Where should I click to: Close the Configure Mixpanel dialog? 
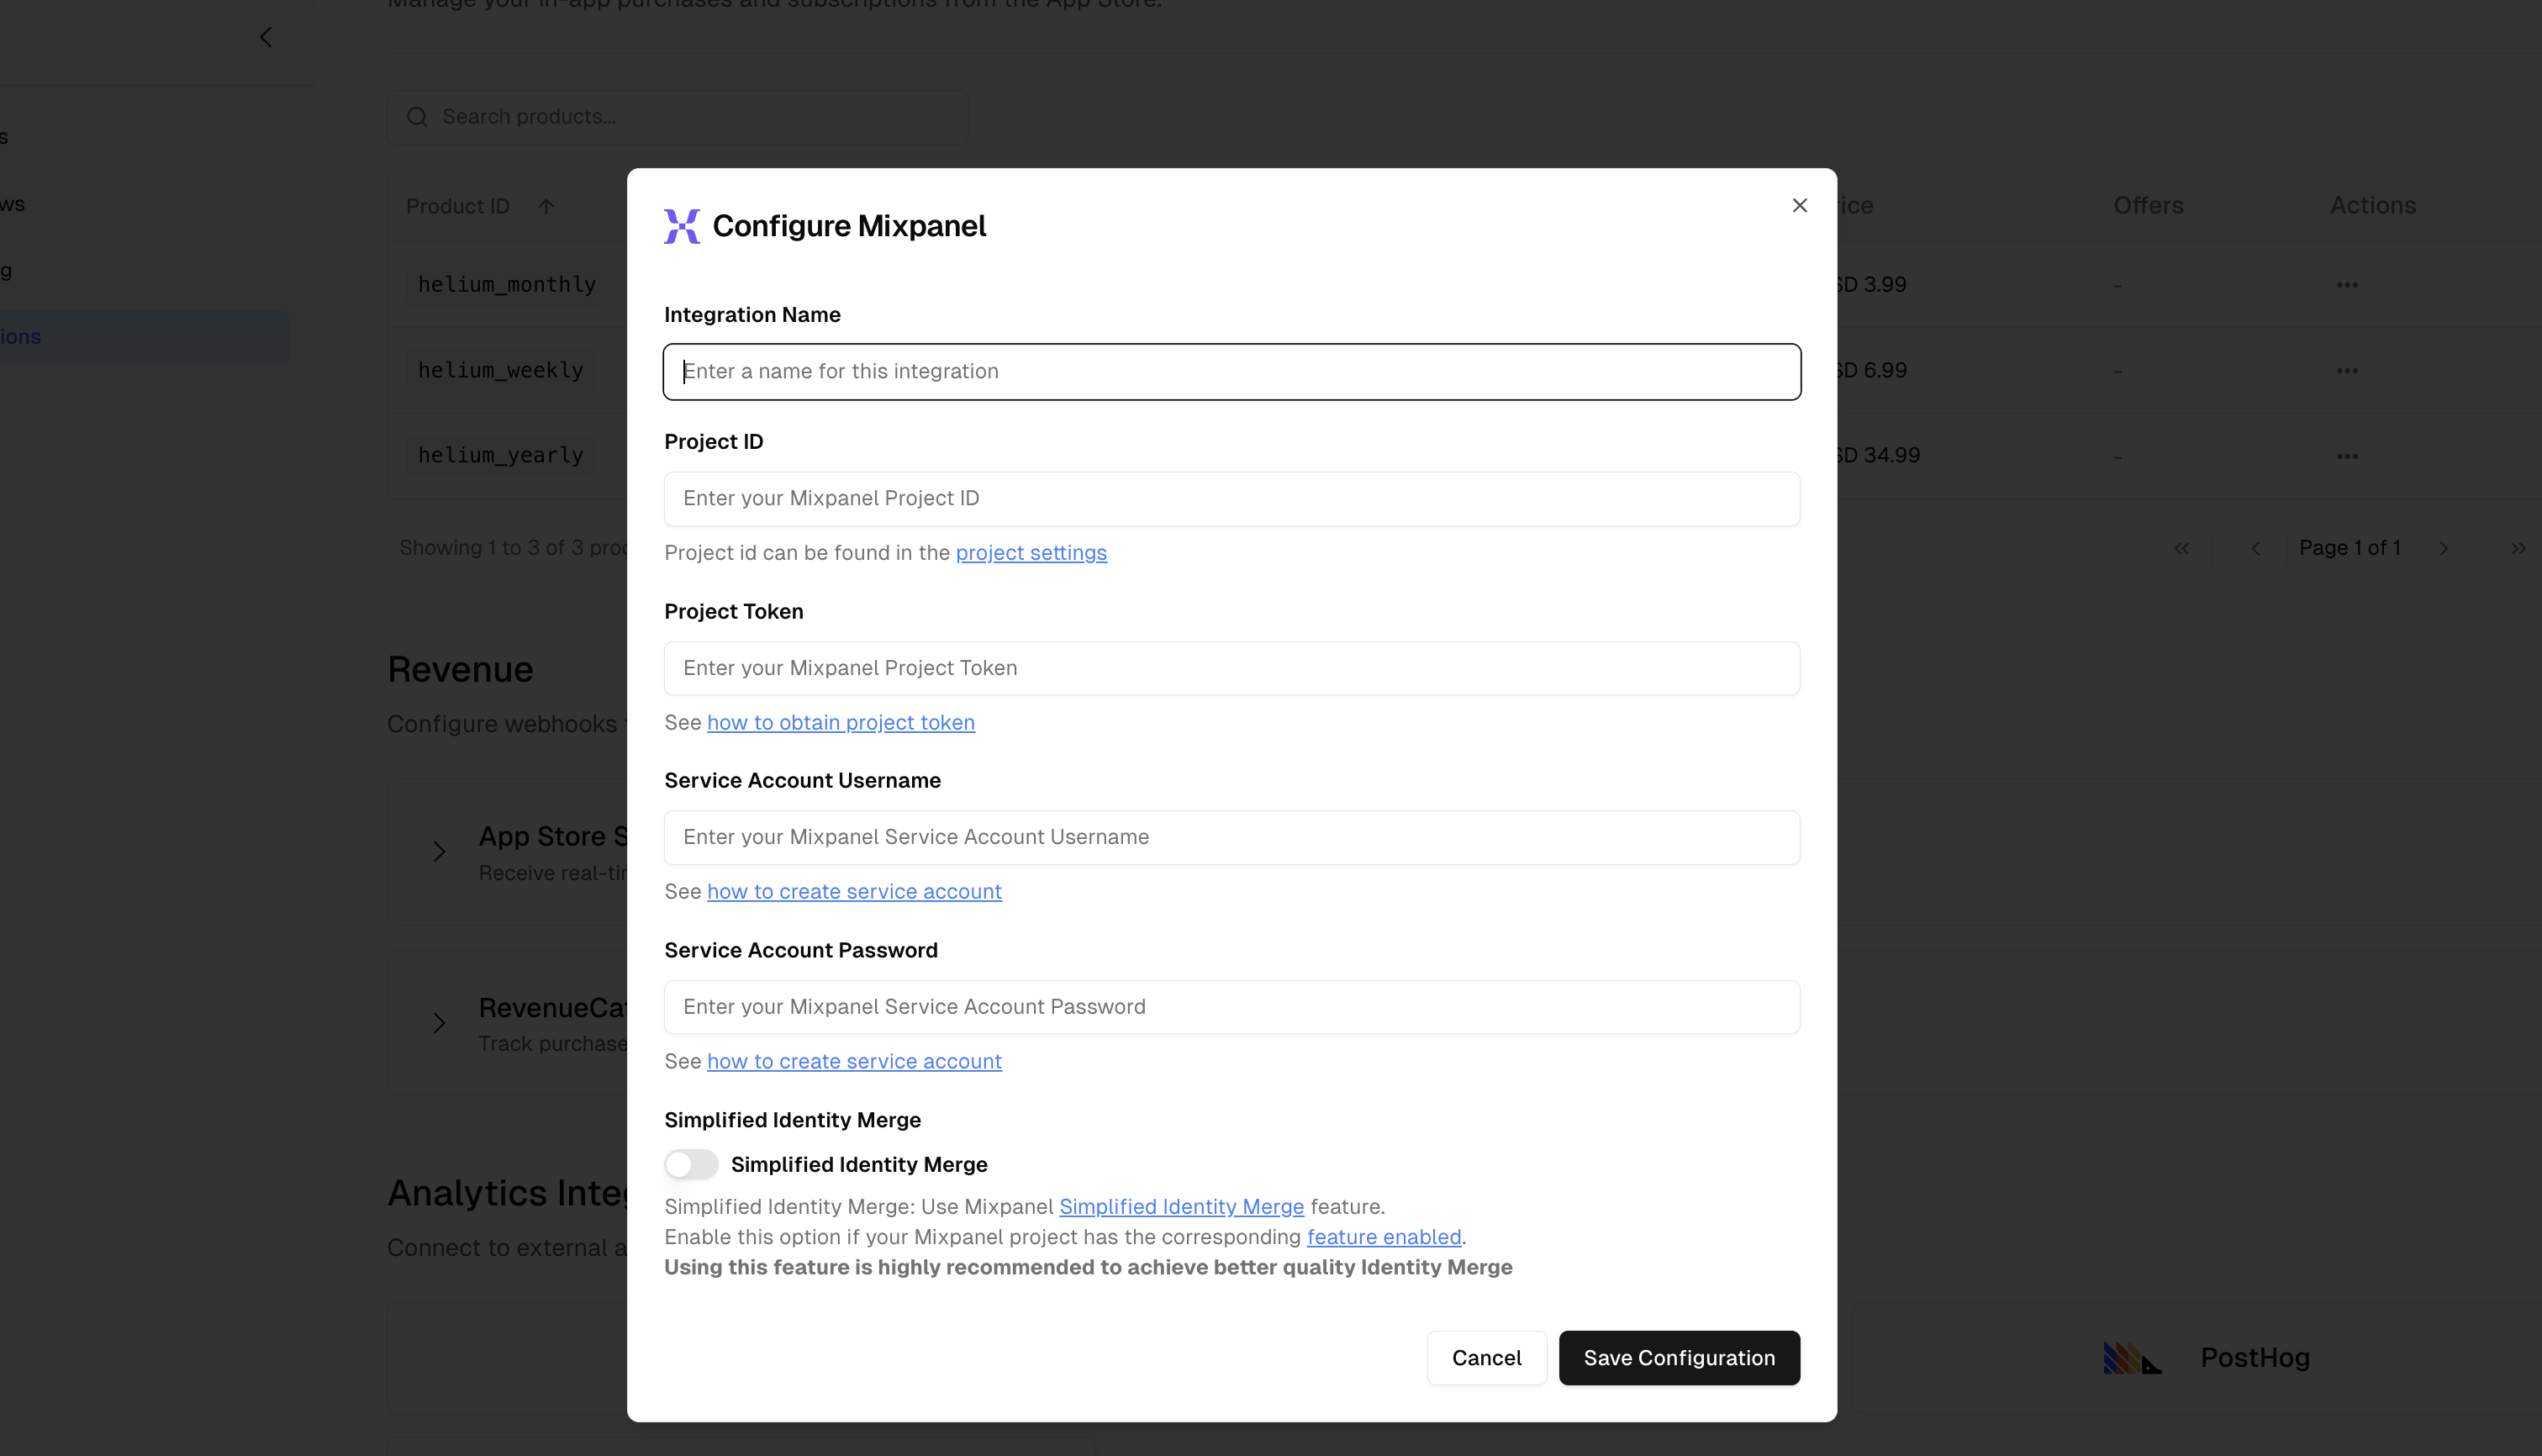coord(1799,205)
